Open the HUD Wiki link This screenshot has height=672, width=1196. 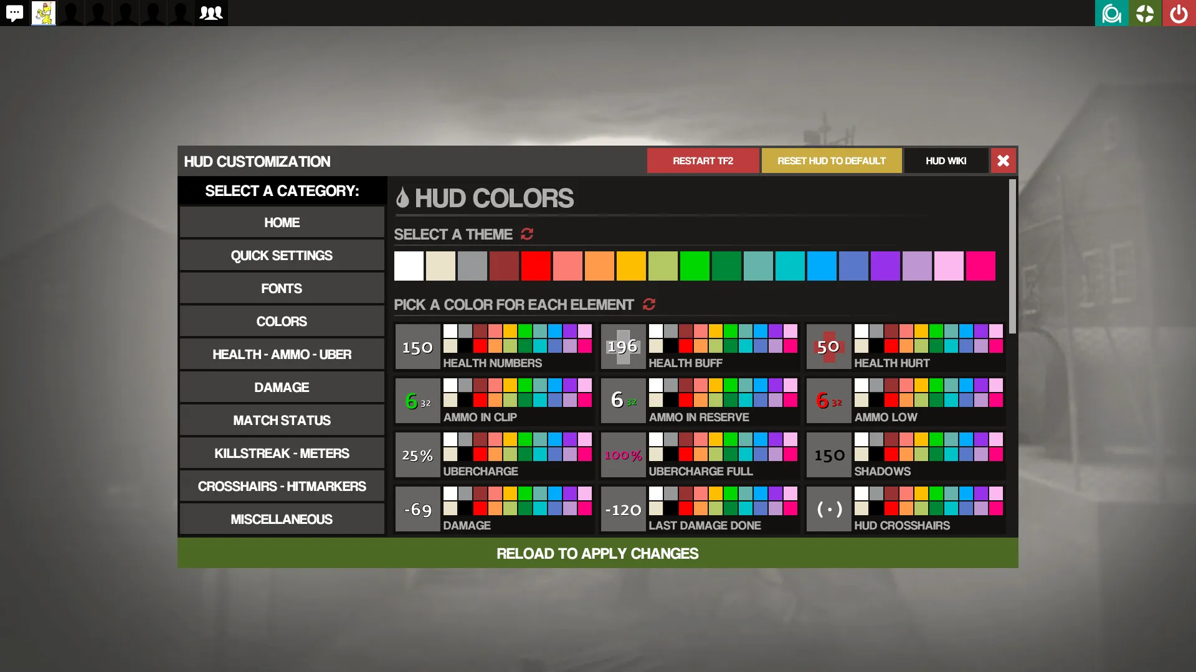946,161
